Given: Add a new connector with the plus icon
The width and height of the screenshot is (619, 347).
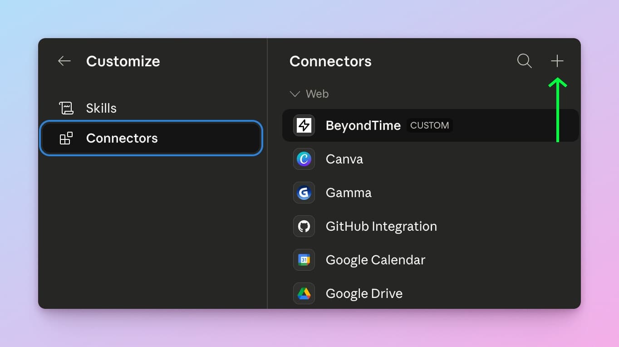Looking at the screenshot, I should point(557,60).
